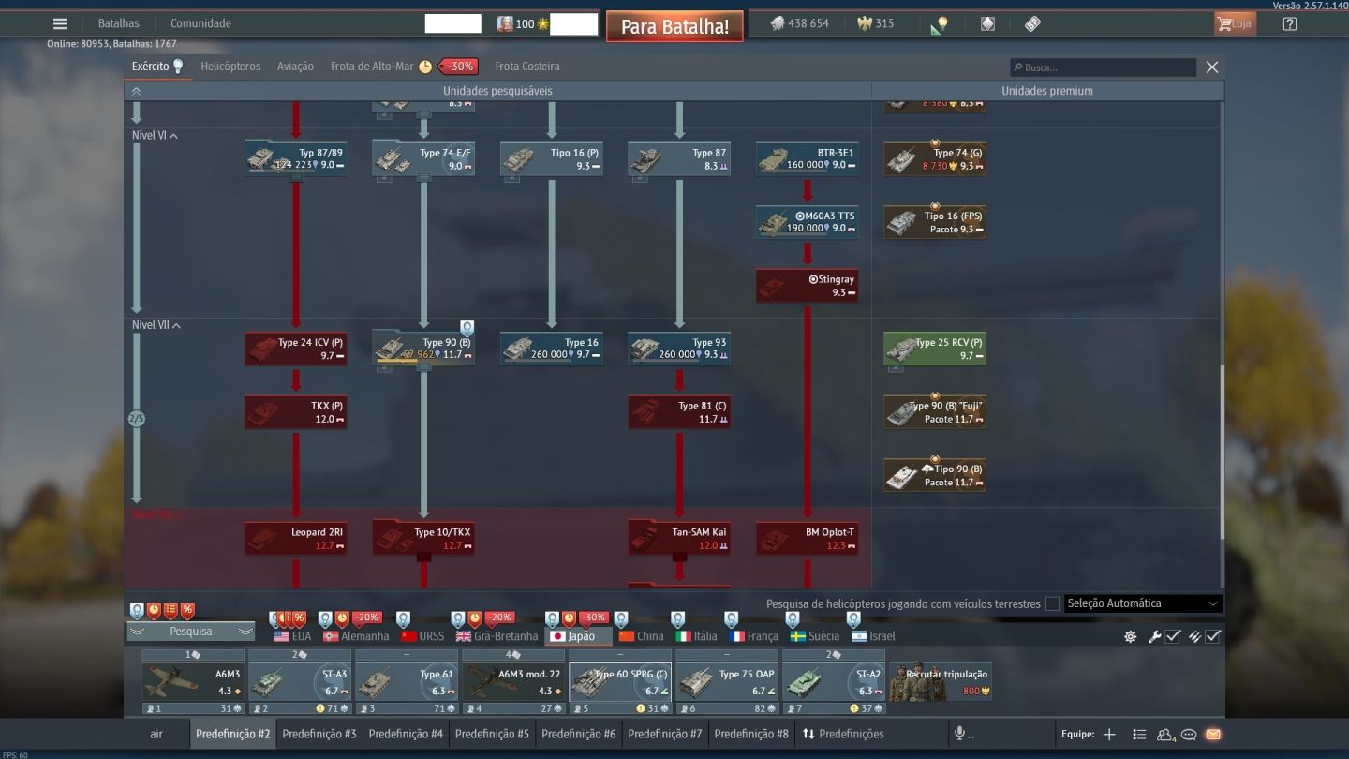Expand the Pesquisa panel toggle
1349x759 pixels.
click(191, 632)
